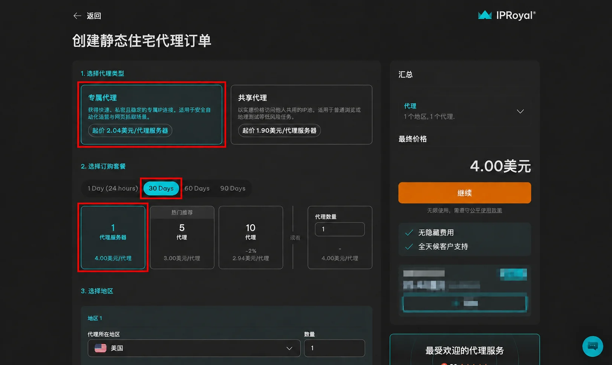Viewport: 612px width, 365px height.
Task: Switch to 90 Days plan
Action: tap(233, 188)
